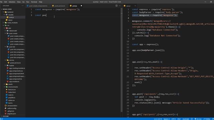This screenshot has height=120, width=214.
Task: Click the split editor icon
Action: pyautogui.click(x=116, y=6)
